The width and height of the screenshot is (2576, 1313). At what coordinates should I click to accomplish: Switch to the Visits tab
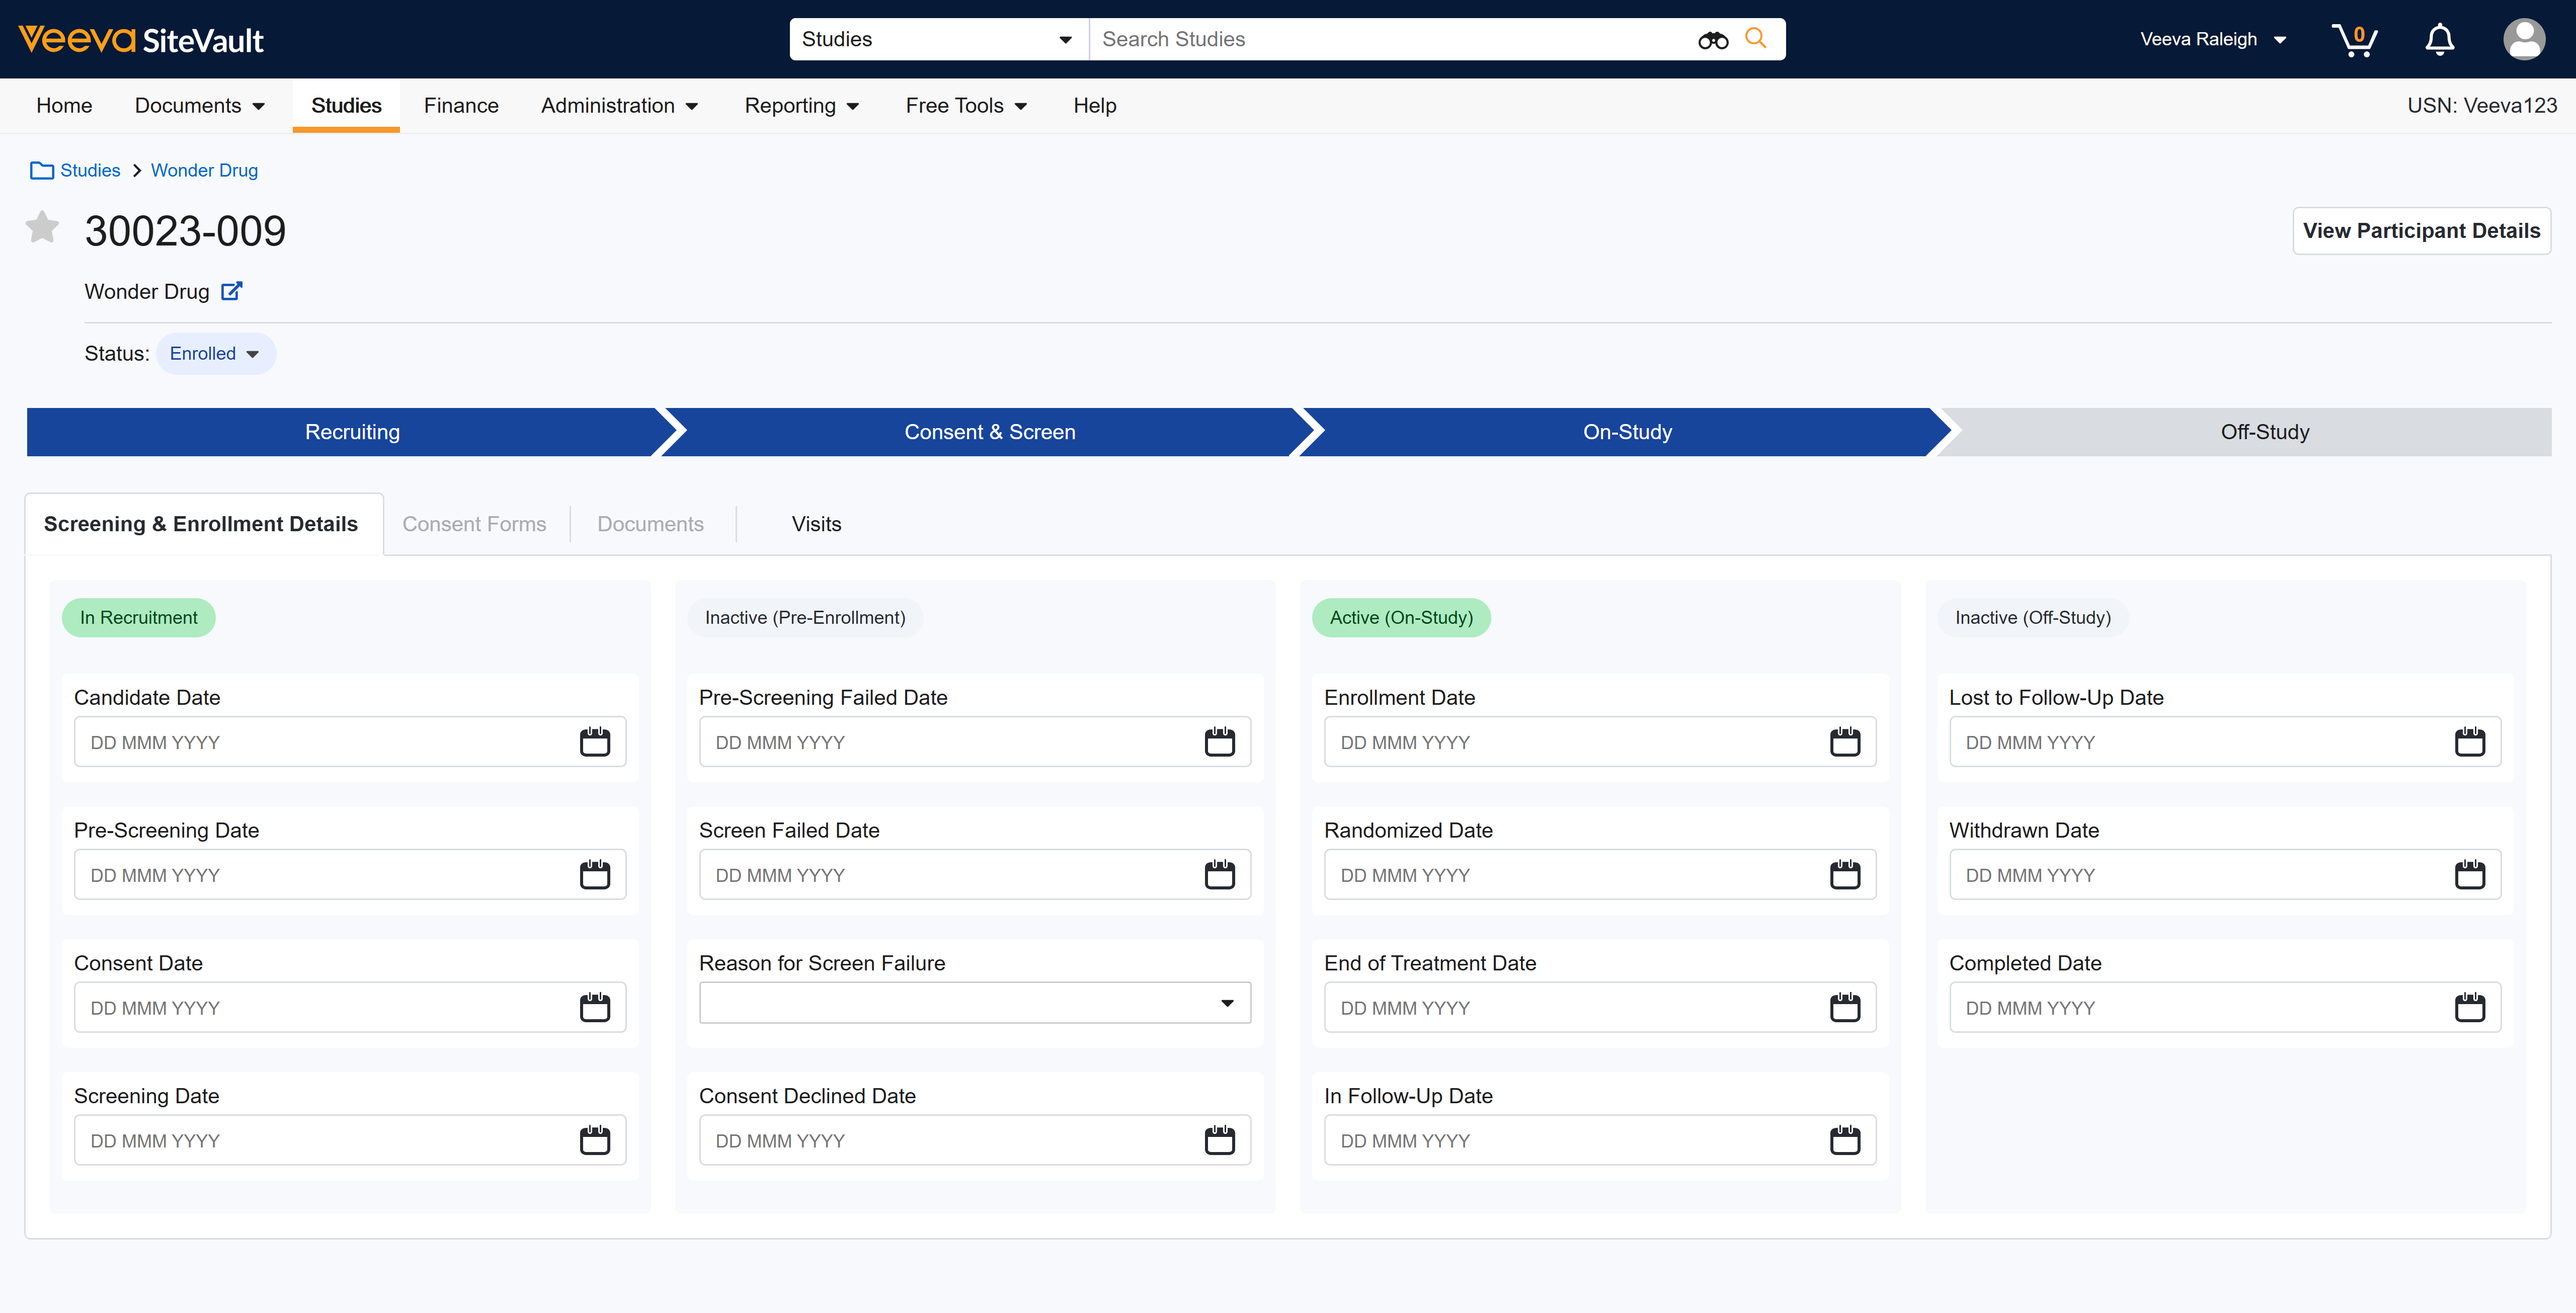tap(816, 524)
